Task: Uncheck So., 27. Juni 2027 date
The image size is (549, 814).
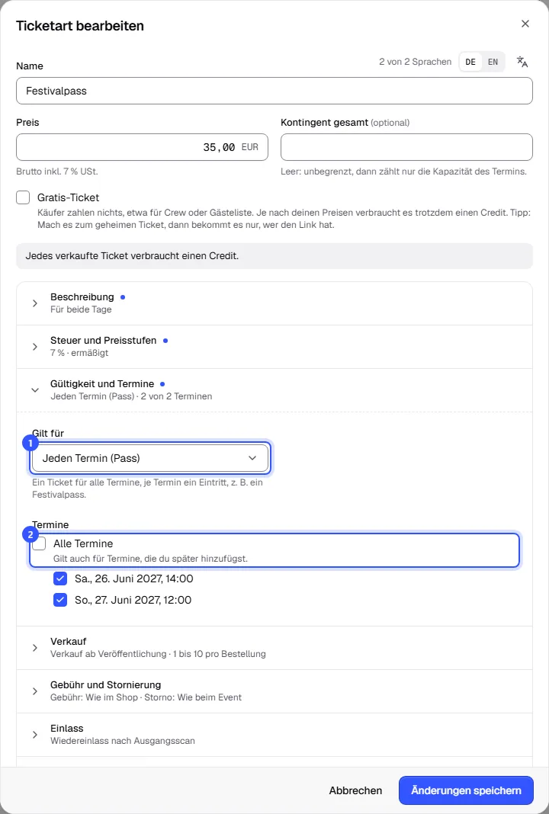Action: click(x=60, y=600)
